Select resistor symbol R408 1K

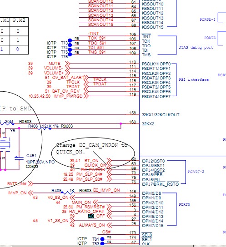pyautogui.click(x=68, y=193)
